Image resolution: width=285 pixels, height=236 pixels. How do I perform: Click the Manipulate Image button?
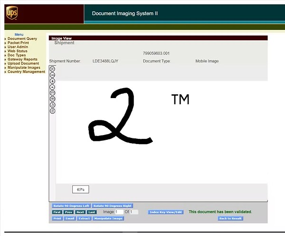[108, 218]
